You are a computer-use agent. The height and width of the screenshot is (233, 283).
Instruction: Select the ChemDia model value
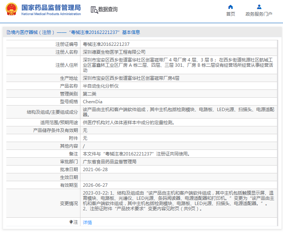pyautogui.click(x=92, y=101)
